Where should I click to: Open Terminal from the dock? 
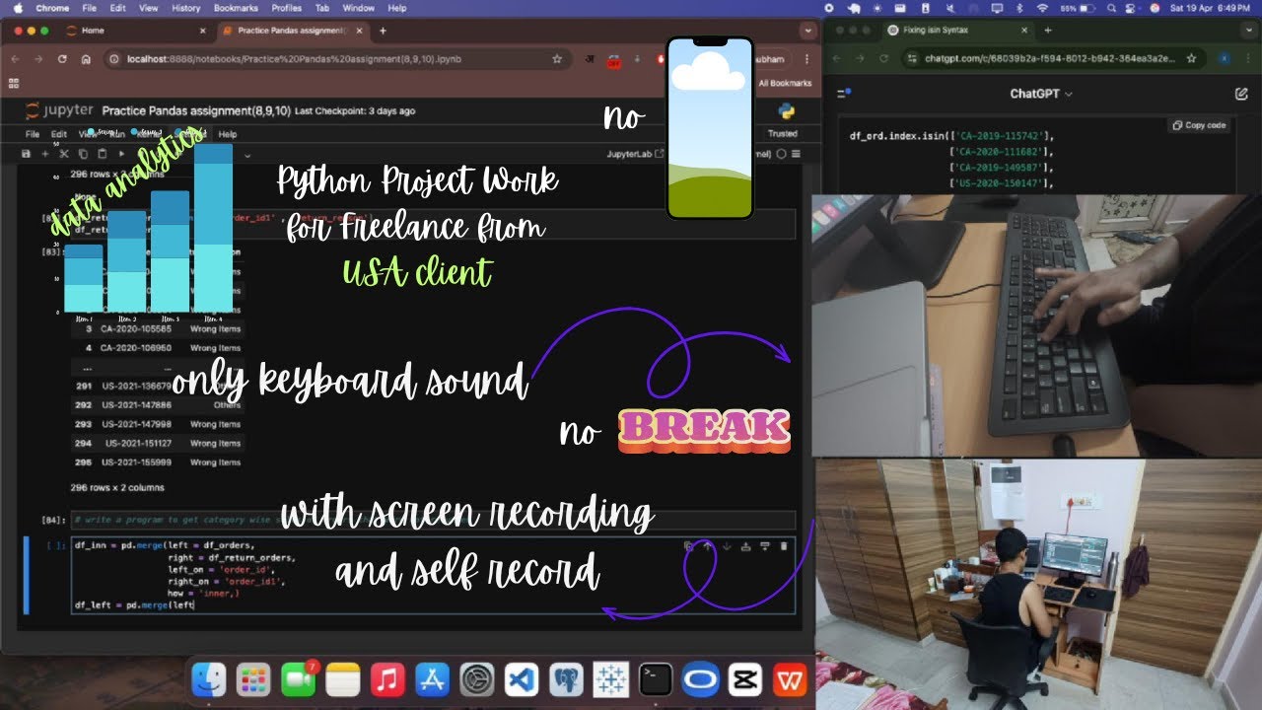[x=656, y=679]
